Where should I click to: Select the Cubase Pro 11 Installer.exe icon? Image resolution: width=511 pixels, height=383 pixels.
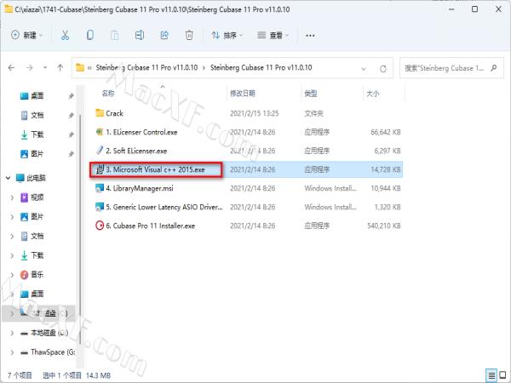coord(100,226)
